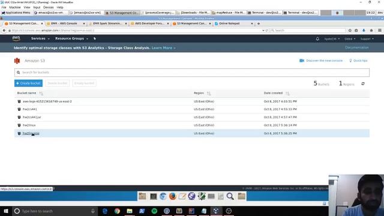This screenshot has width=384, height=216.
Task: Open the Global region dropdown
Action: click(350, 38)
